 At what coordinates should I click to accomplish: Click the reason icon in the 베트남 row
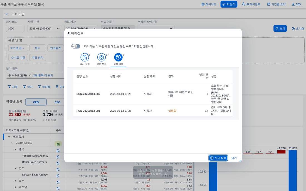[x=58, y=188]
